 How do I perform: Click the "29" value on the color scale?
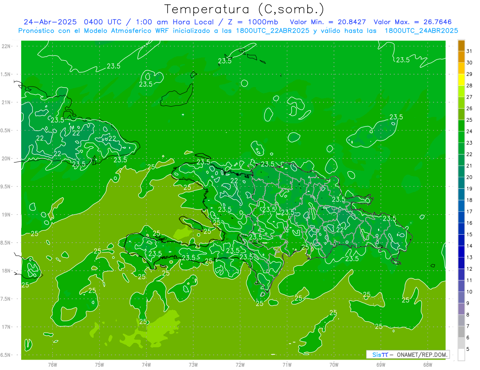click(x=470, y=74)
